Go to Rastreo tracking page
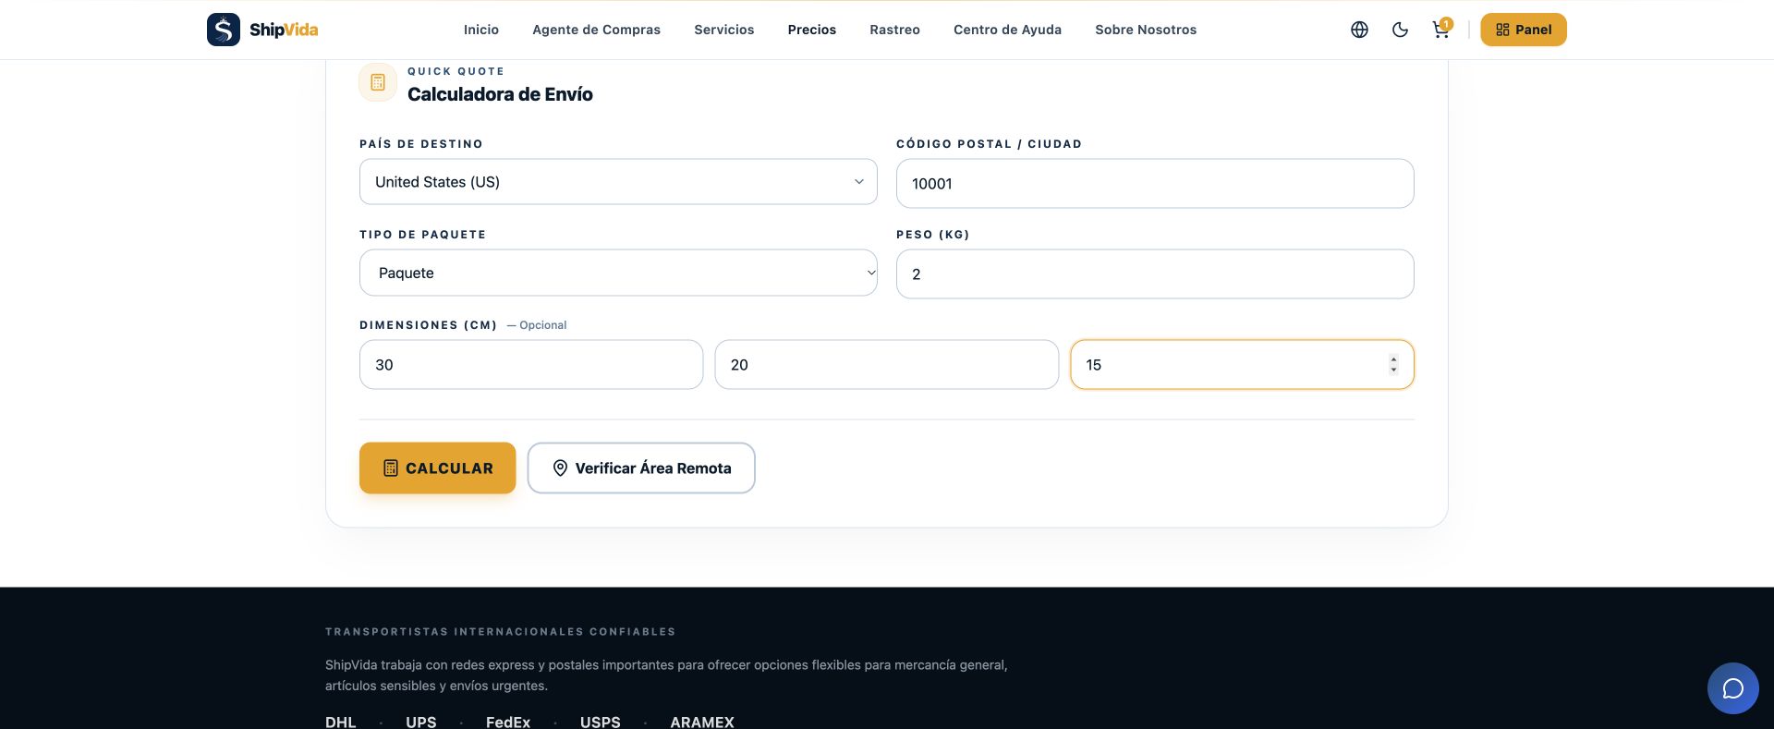 point(894,30)
